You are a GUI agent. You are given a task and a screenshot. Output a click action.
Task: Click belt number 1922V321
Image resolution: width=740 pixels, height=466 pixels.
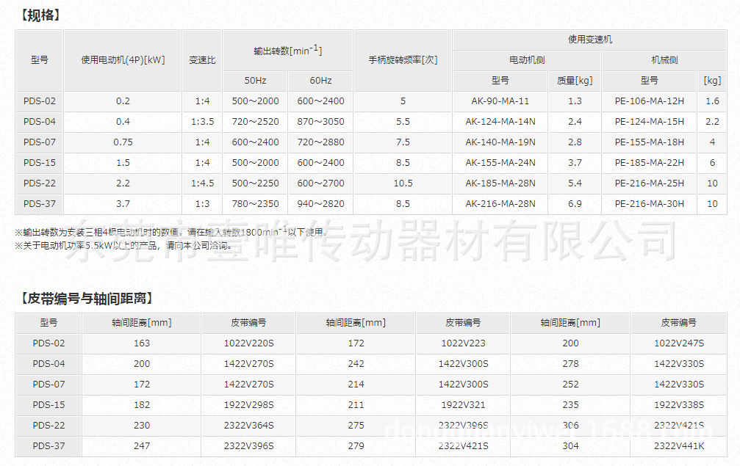[x=463, y=404]
